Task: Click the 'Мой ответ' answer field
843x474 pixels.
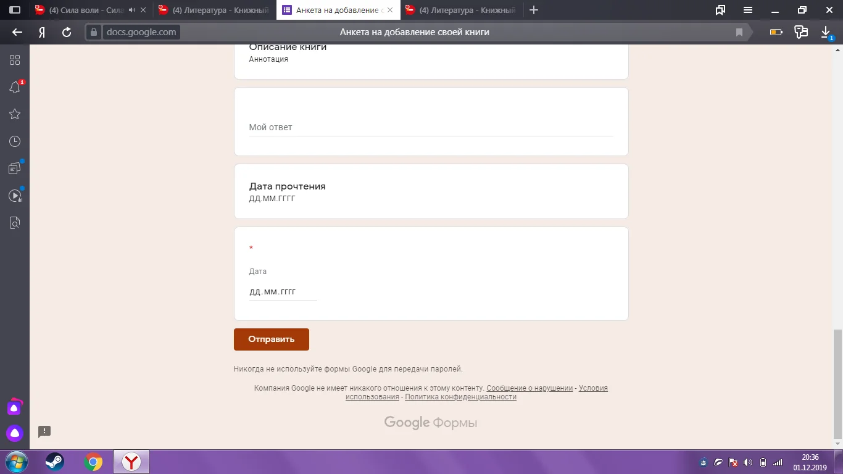Action: pyautogui.click(x=431, y=128)
